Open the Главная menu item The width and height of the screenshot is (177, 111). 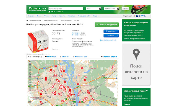[x=31, y=16]
